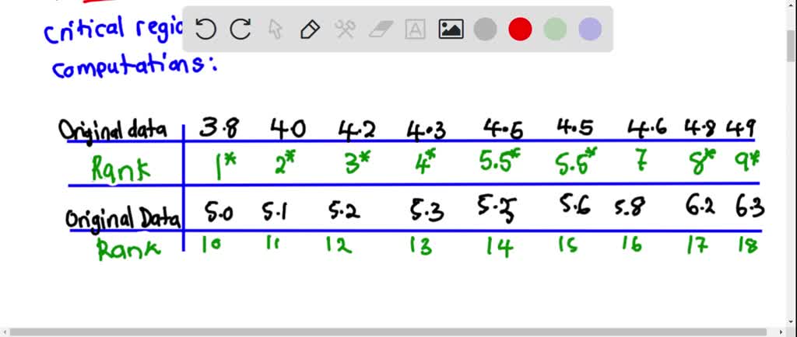Image resolution: width=797 pixels, height=337 pixels.
Task: Select the pen drawing tool
Action: 310,30
